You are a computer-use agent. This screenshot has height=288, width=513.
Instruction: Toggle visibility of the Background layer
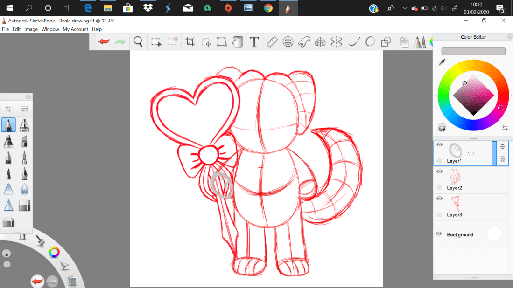[439, 234]
